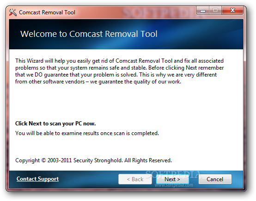Click the 'Comcast Removal Tool' window title text
Screen dimensions: 256x201
pyautogui.click(x=47, y=12)
